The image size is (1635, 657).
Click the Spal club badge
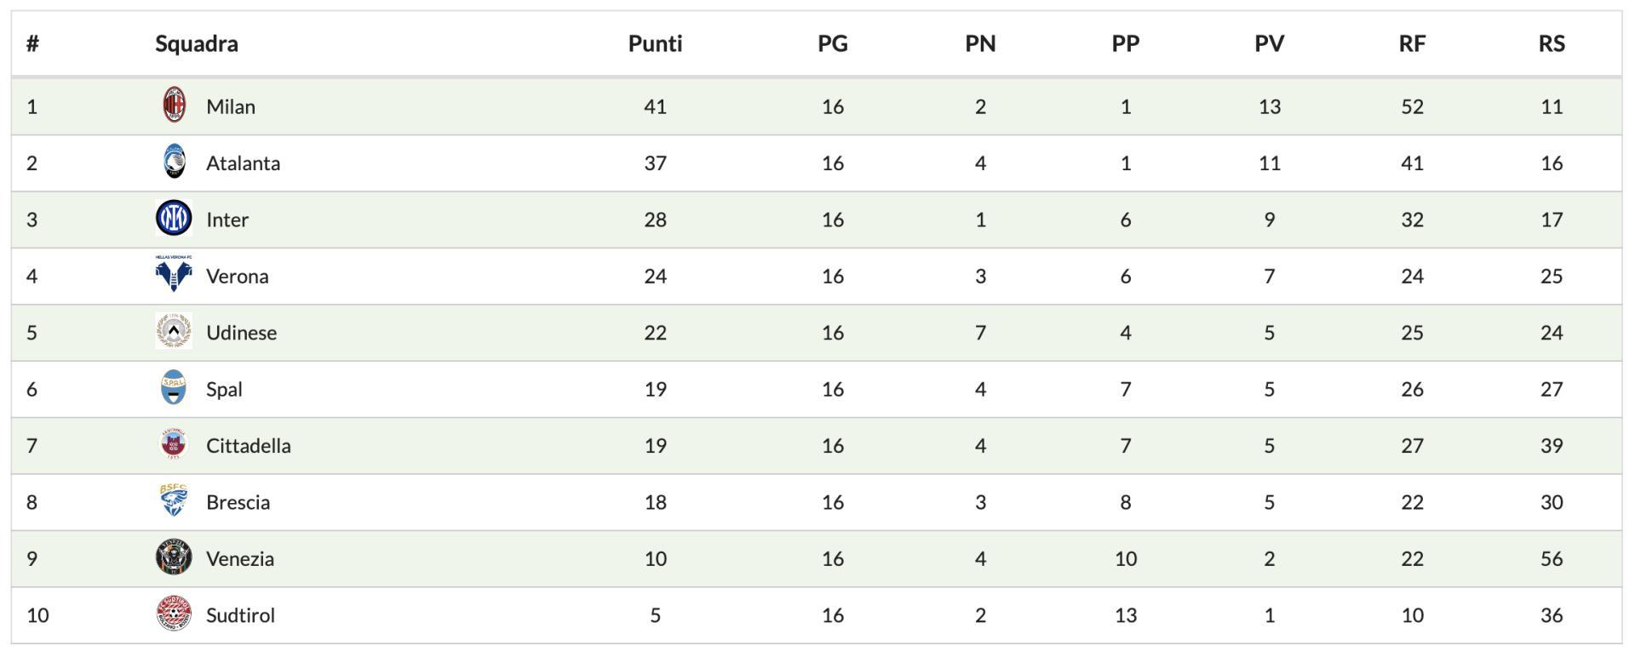[174, 389]
